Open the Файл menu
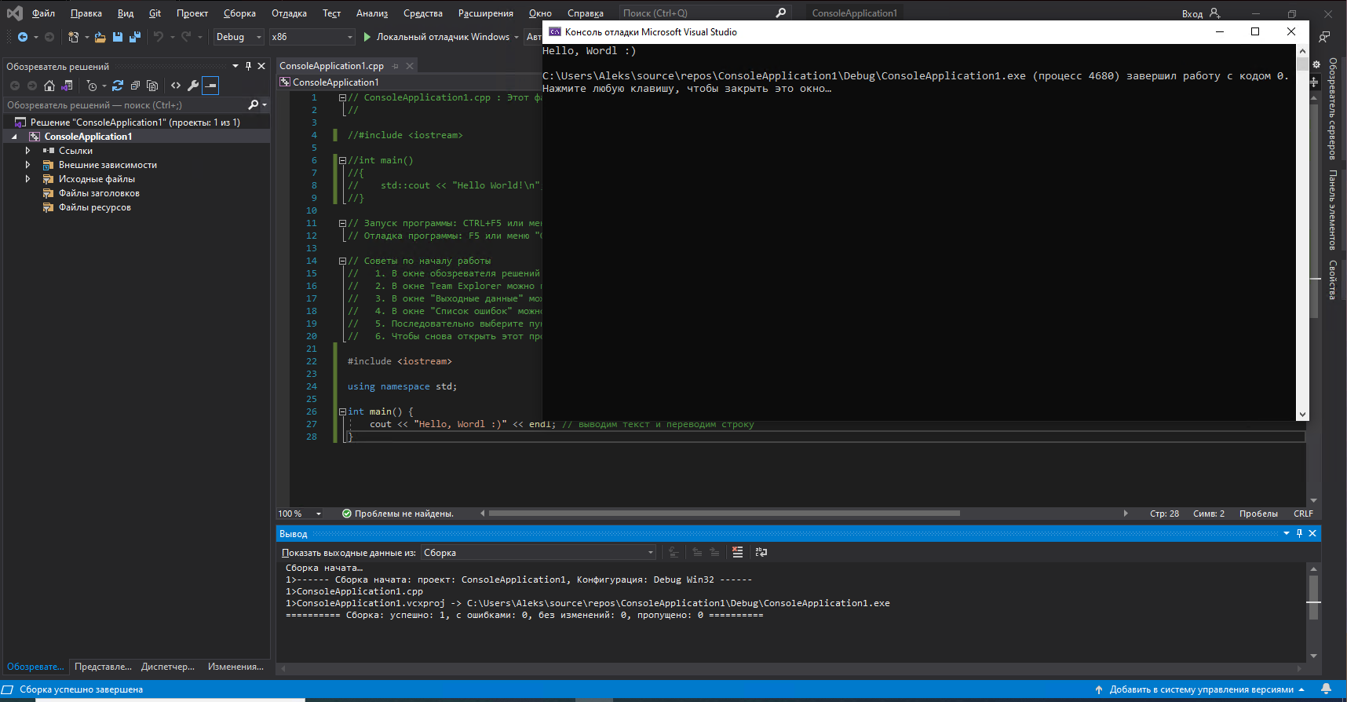This screenshot has height=702, width=1347. [43, 13]
